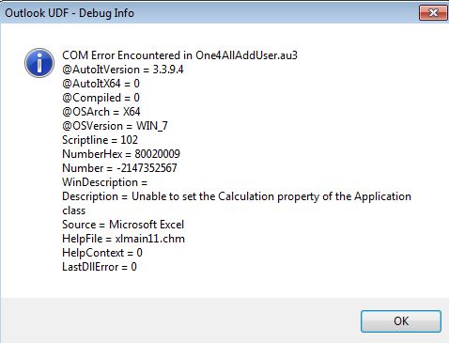Click the empty WinDescription line
Screen dimensions: 449x343
104,182
